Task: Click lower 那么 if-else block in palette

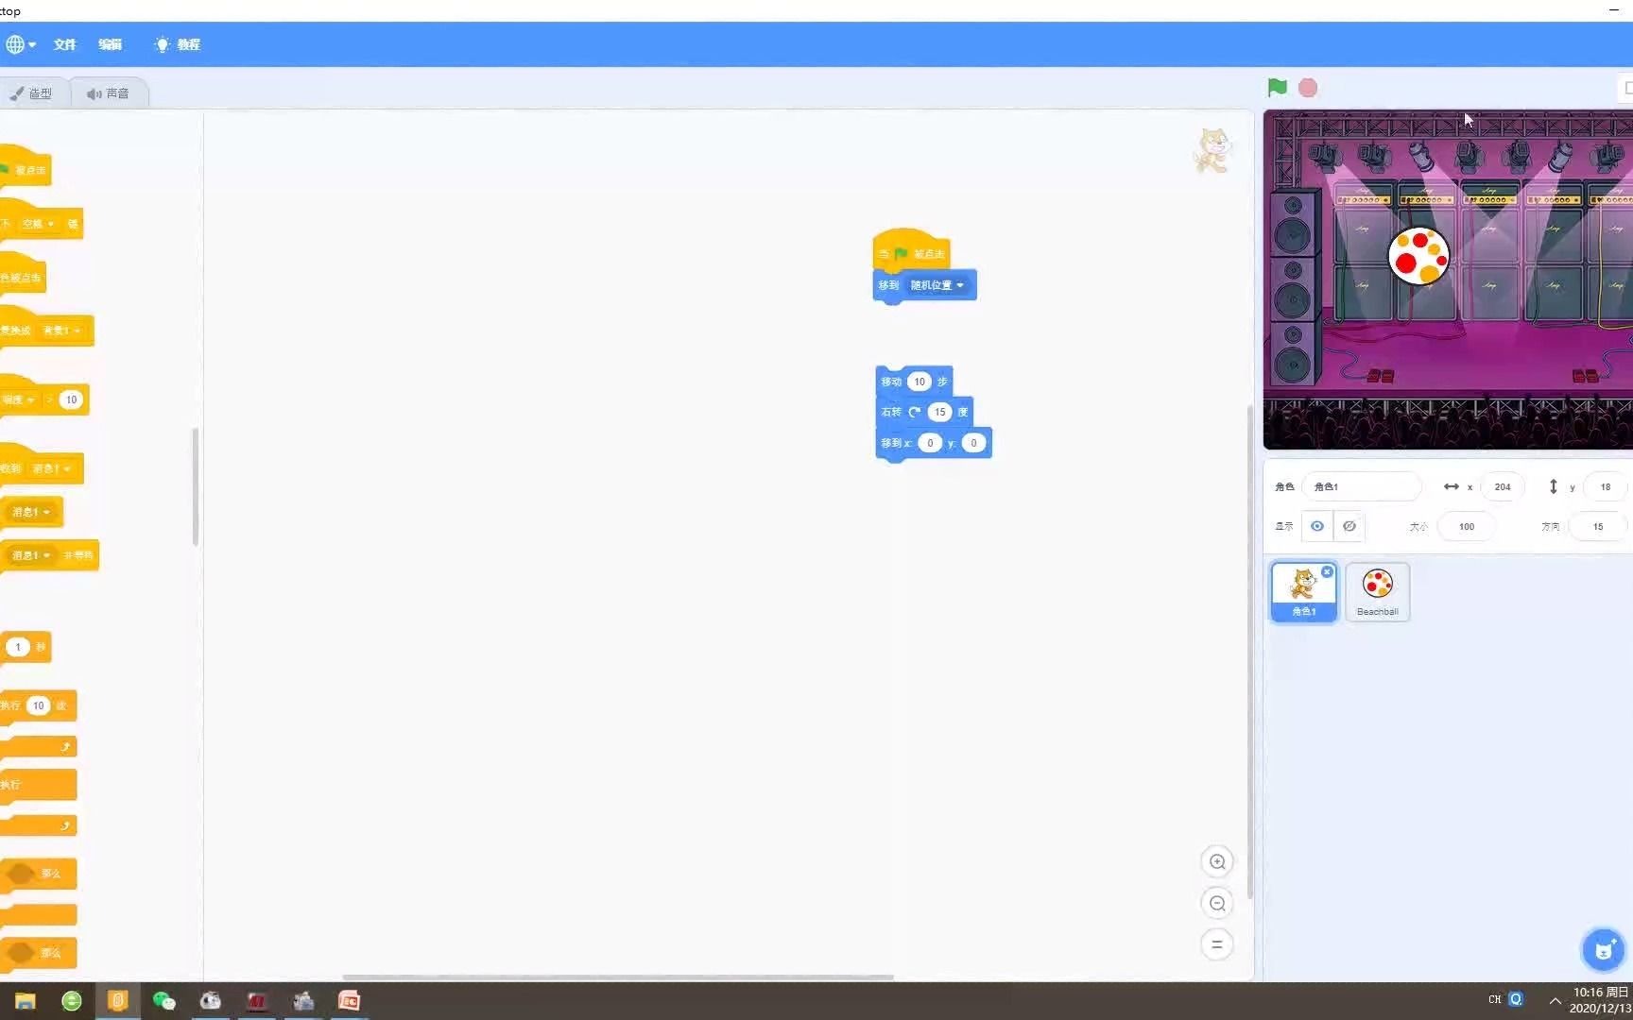Action: (38, 953)
